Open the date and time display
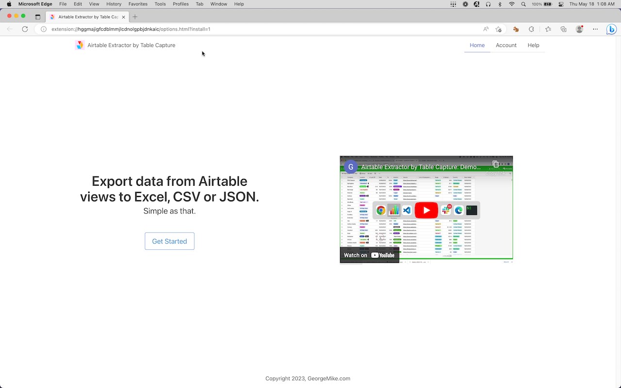Image resolution: width=621 pixels, height=388 pixels. pos(593,4)
